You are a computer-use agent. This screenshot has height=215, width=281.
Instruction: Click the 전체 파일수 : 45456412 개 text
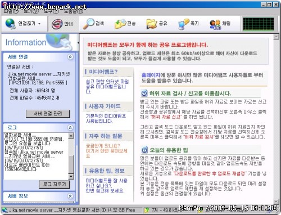[34, 98]
